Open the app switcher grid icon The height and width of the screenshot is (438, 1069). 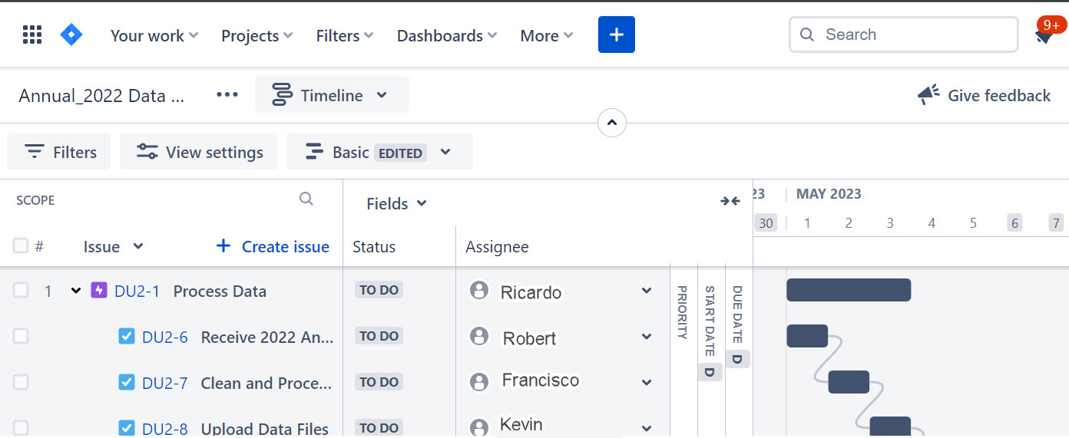31,35
